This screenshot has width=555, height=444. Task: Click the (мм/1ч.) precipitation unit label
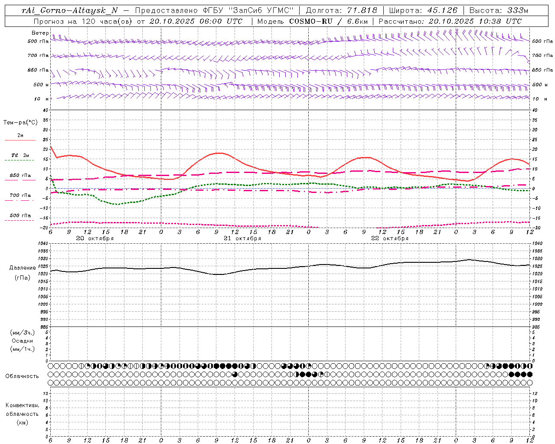point(23,349)
